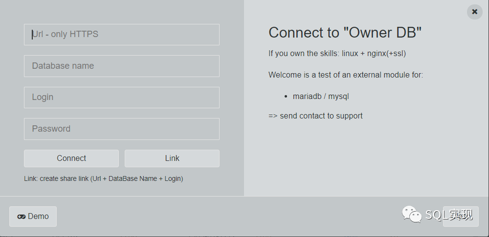Viewport: 489px width, 237px height.
Task: Click the bullet point before mariadb
Action: 286,97
